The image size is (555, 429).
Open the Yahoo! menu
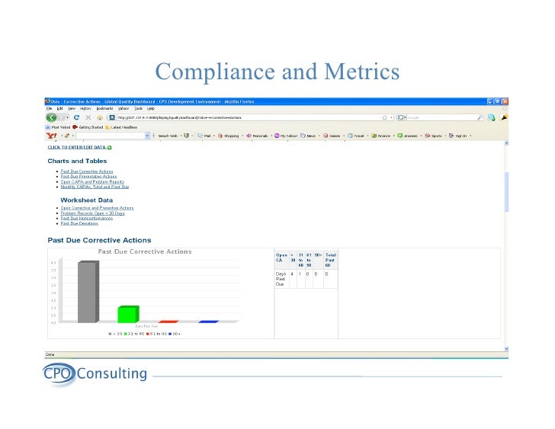pos(124,108)
